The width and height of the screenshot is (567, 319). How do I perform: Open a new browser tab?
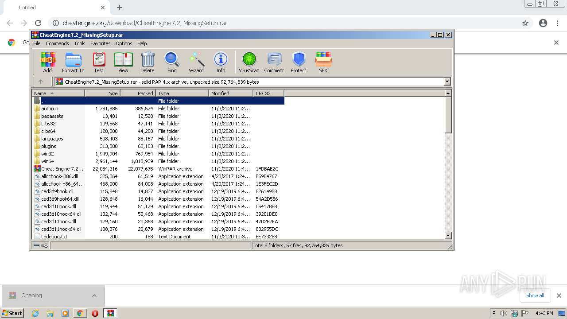pyautogui.click(x=120, y=8)
